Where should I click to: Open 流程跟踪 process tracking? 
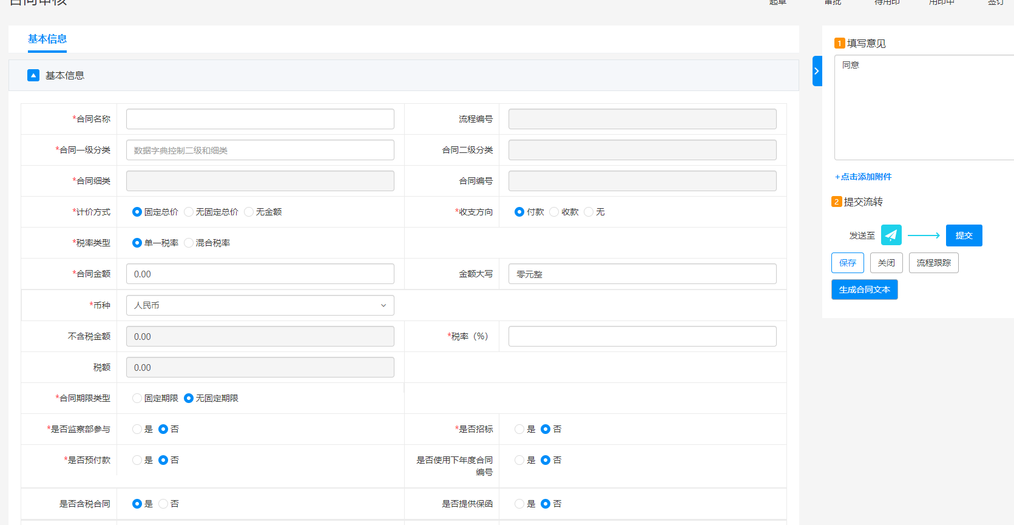933,263
